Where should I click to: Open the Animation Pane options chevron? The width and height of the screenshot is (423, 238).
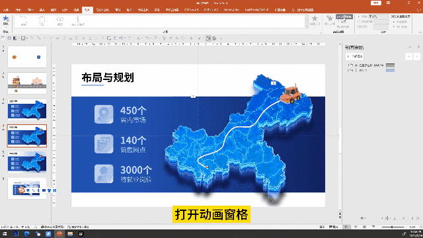click(410, 47)
